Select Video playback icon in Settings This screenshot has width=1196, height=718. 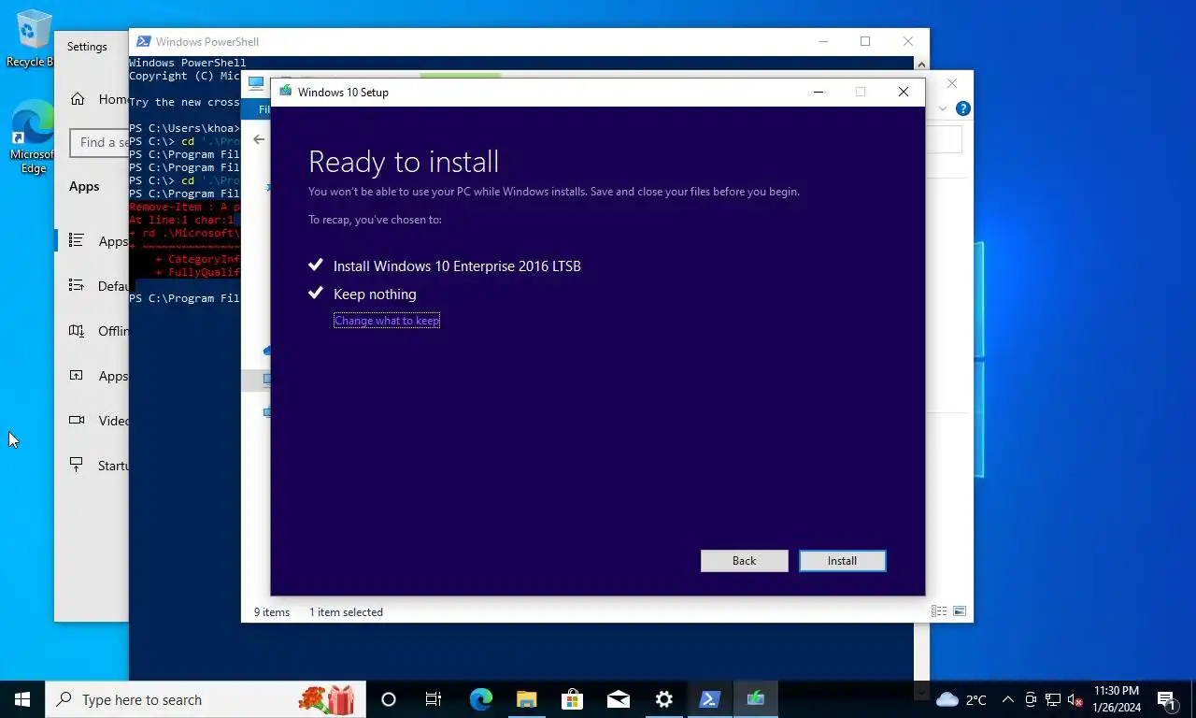tap(77, 421)
